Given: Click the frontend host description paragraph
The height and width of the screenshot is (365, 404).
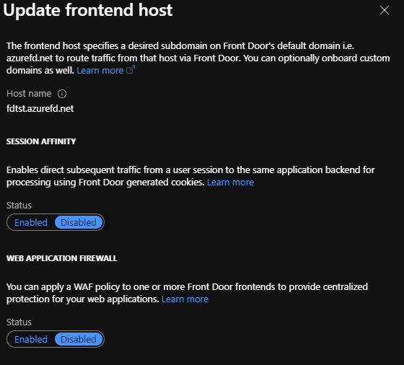Looking at the screenshot, I should 198,58.
